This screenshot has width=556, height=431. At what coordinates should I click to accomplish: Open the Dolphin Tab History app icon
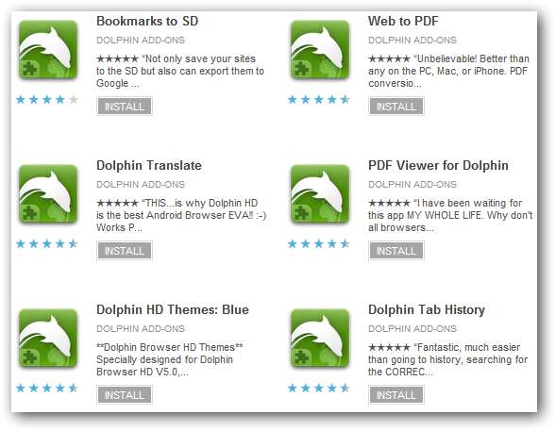pyautogui.click(x=320, y=339)
